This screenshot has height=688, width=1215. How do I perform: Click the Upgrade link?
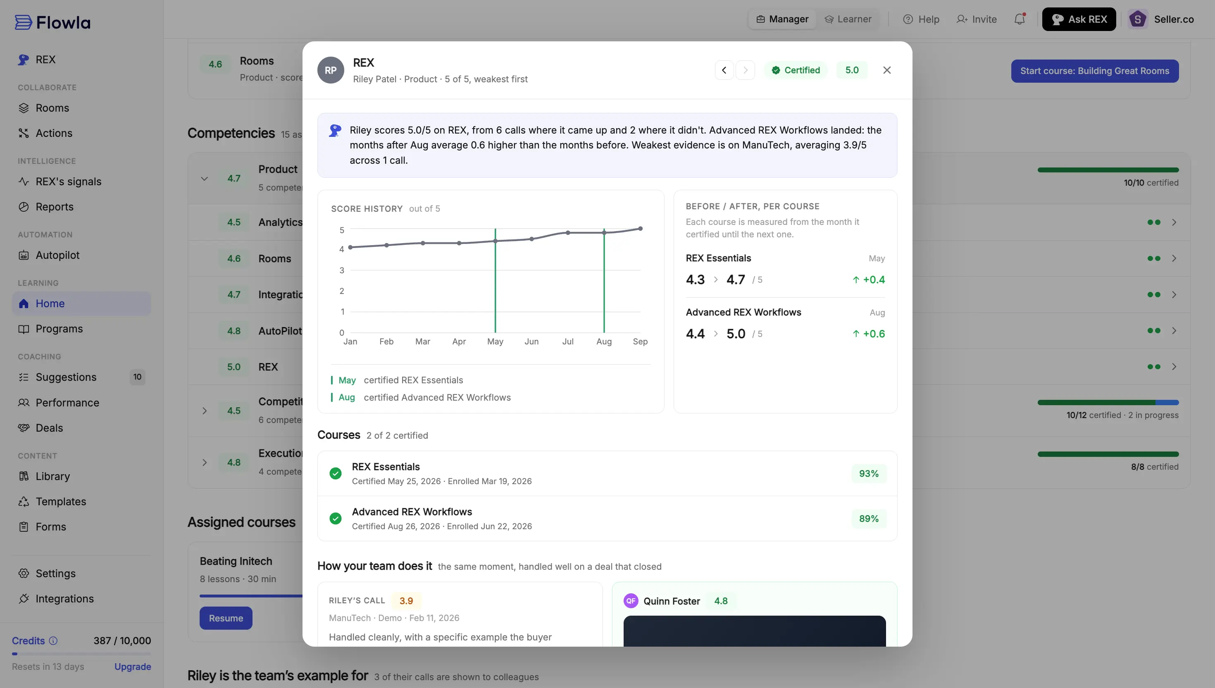(133, 666)
